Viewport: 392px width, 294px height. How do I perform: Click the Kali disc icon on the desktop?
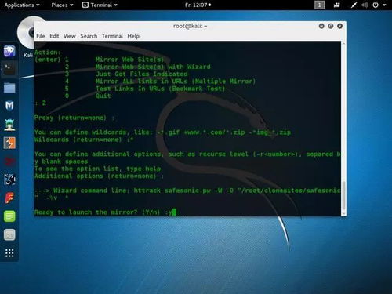[25, 32]
